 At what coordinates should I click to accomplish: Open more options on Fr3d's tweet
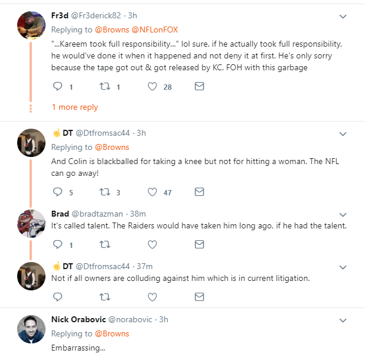pos(343,16)
